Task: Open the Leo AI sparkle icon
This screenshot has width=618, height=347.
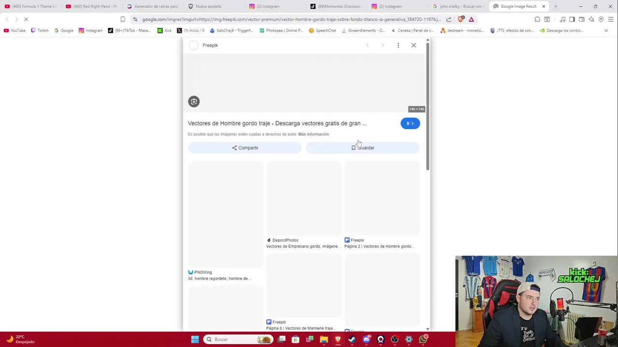Action: coord(591,19)
